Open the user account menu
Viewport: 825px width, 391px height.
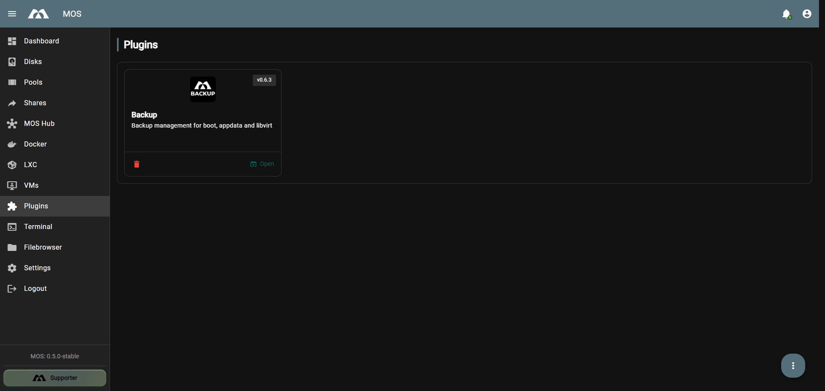pyautogui.click(x=807, y=14)
